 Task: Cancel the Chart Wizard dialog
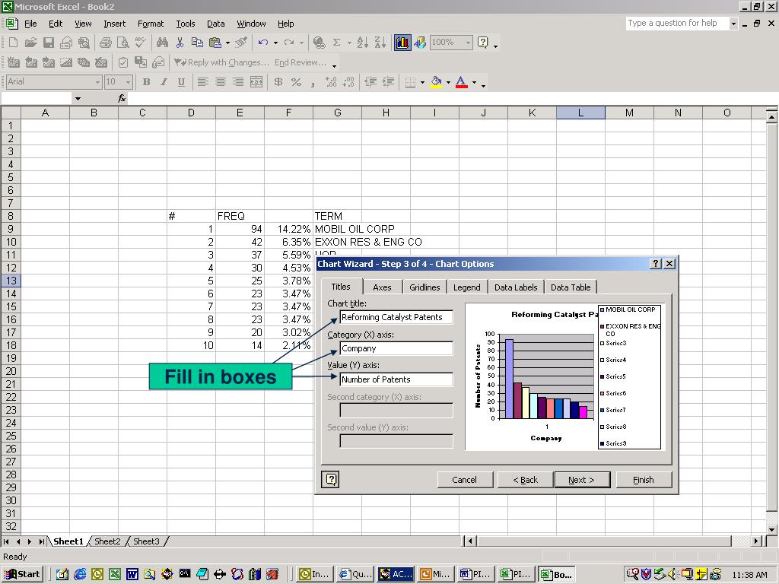coord(465,480)
